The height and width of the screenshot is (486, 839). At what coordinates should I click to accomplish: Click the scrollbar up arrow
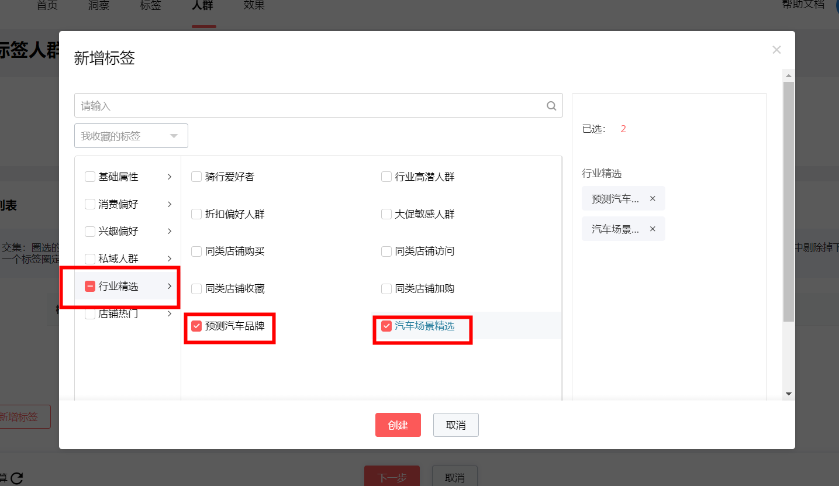(x=788, y=75)
